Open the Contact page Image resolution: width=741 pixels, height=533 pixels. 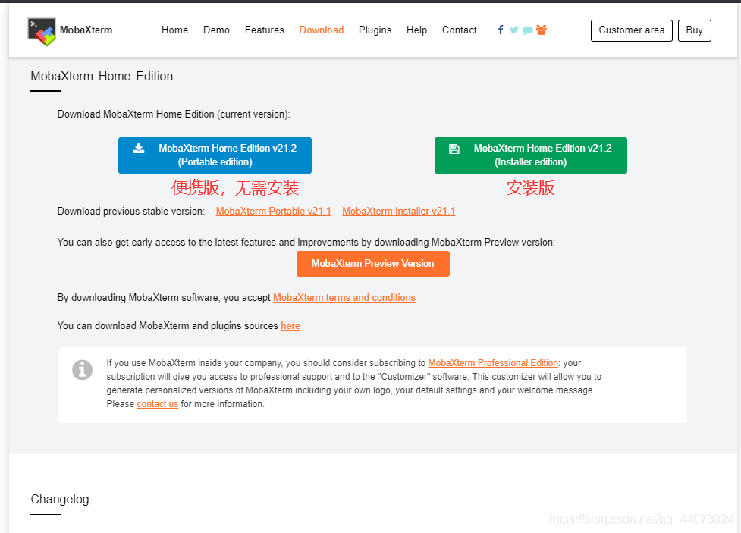point(459,30)
